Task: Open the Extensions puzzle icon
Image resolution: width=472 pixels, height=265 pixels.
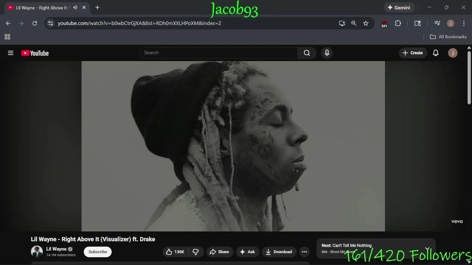Action: (x=398, y=23)
